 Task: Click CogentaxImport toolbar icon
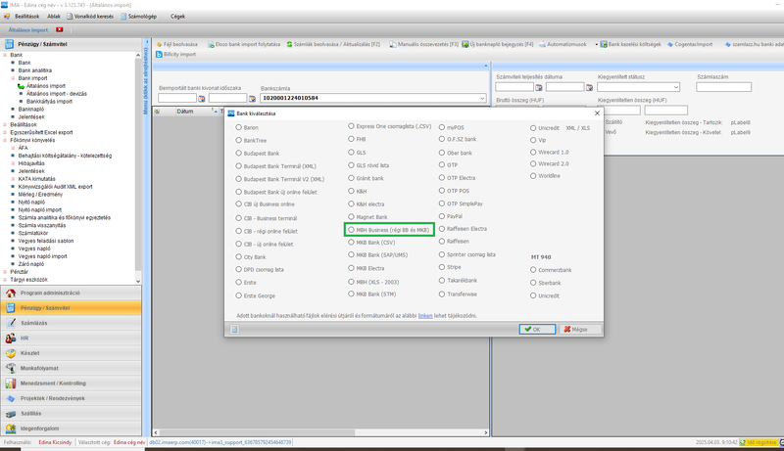pyautogui.click(x=670, y=44)
